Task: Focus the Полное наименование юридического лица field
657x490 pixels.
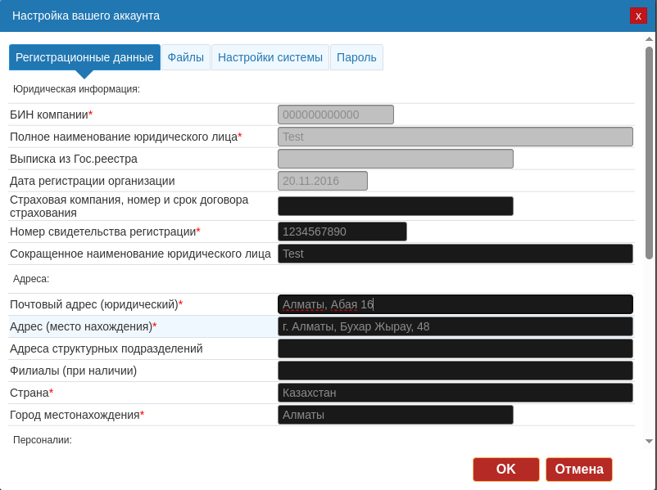Action: coord(455,137)
